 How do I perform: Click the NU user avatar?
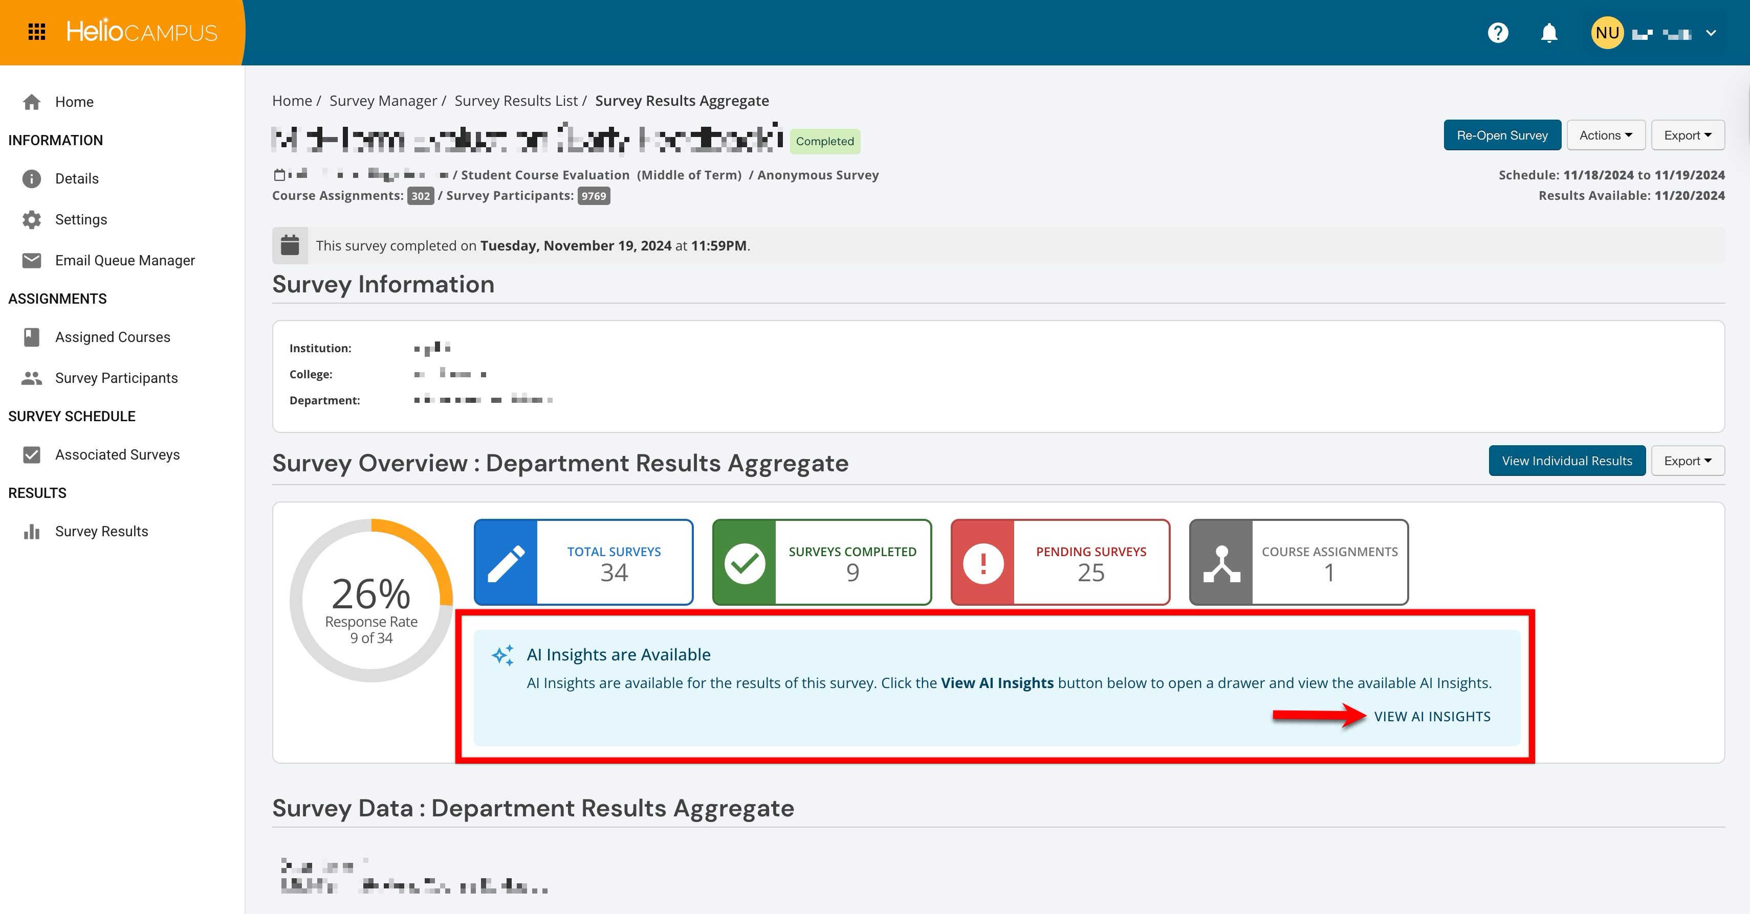pos(1607,33)
